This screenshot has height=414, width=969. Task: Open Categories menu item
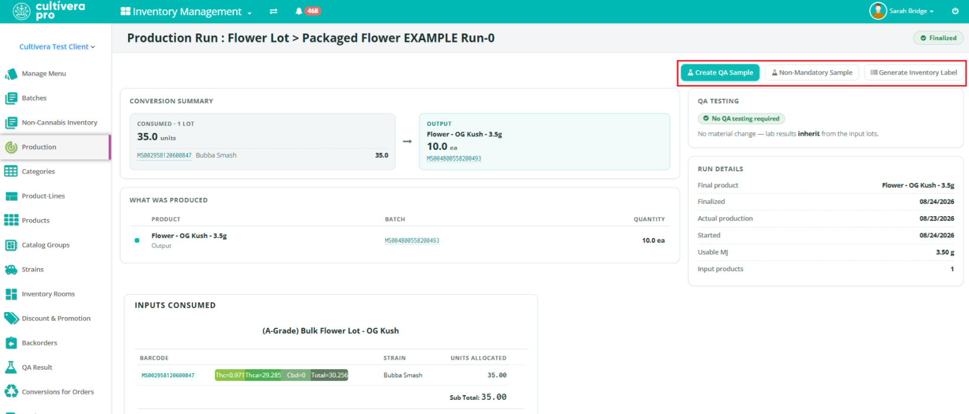(38, 171)
